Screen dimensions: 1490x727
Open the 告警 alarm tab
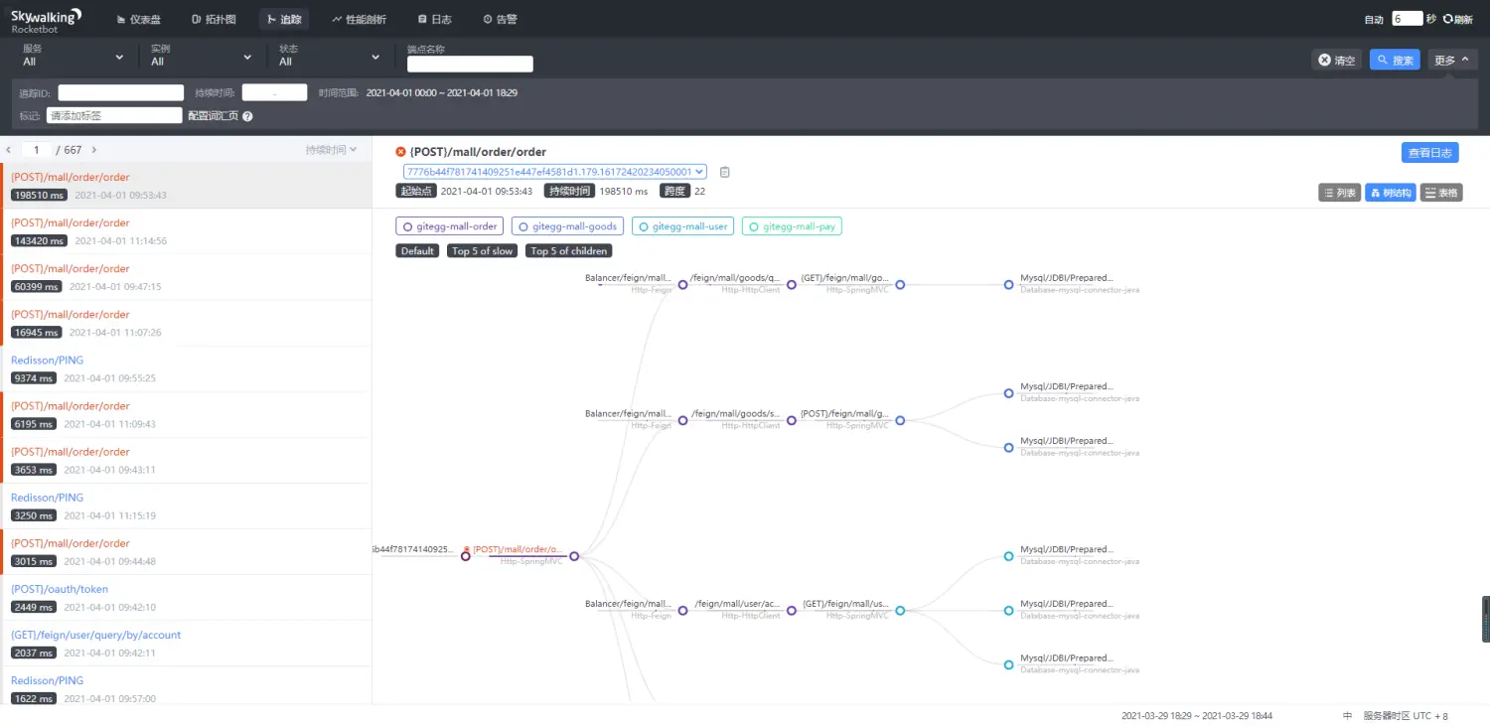pos(500,19)
